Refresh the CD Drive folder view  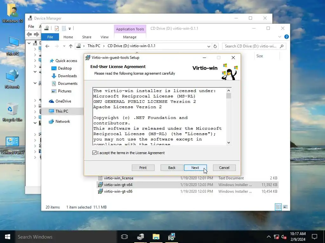tap(215, 46)
